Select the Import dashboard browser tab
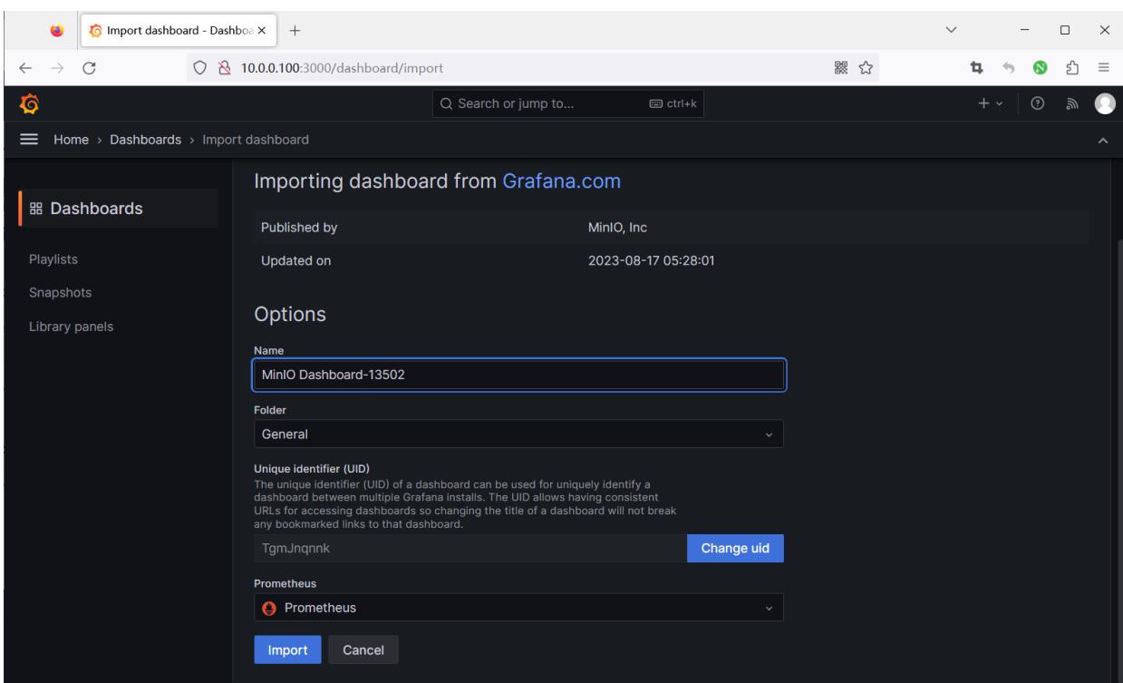The image size is (1123, 683). click(177, 30)
